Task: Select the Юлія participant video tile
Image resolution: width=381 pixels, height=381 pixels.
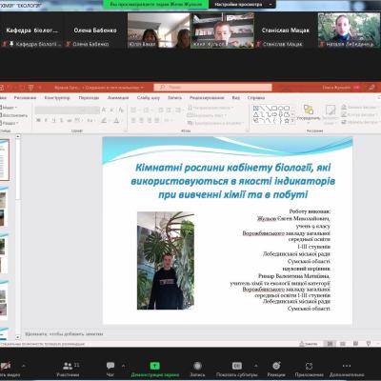Action: click(158, 30)
